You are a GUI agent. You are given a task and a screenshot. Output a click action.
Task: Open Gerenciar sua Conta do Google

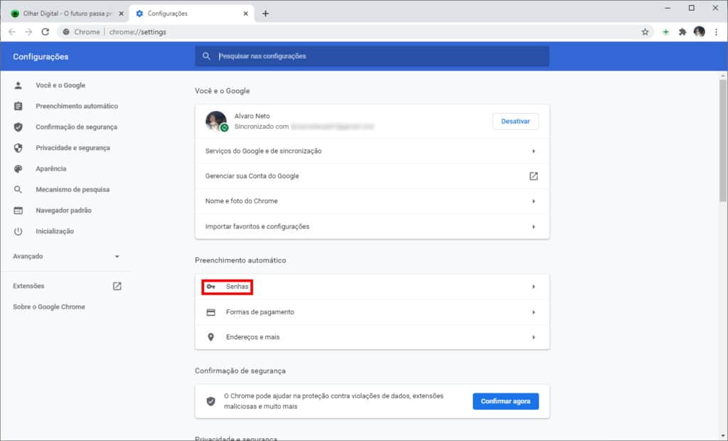coord(372,176)
